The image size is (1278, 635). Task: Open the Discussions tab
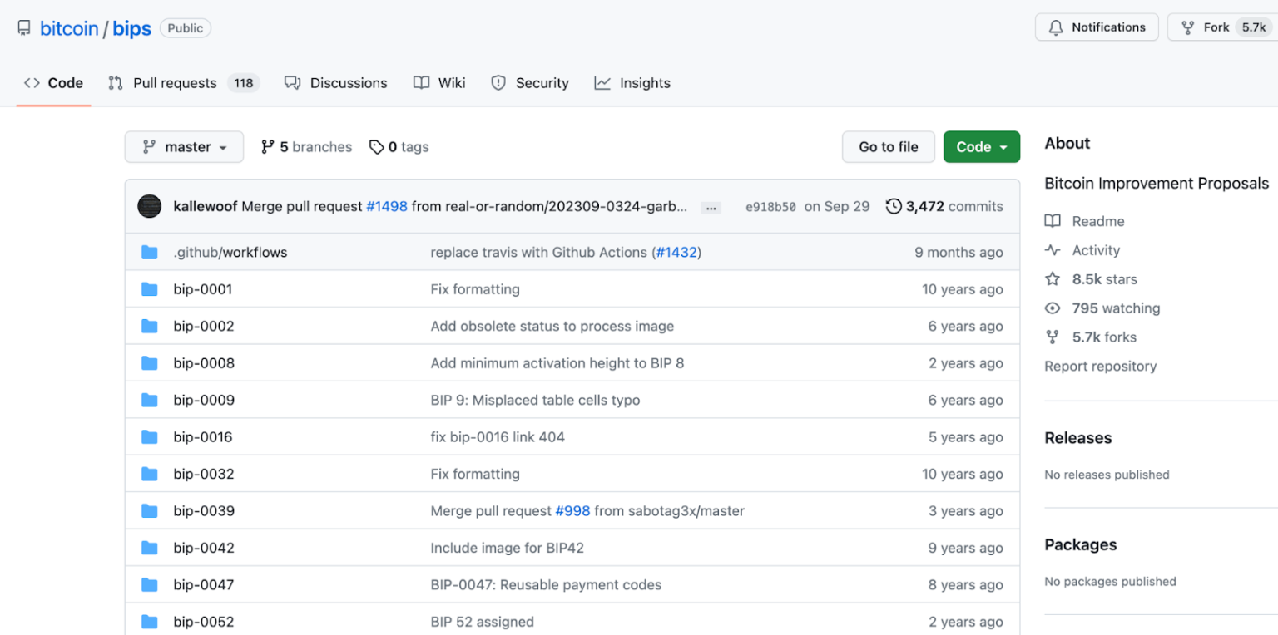[x=336, y=83]
